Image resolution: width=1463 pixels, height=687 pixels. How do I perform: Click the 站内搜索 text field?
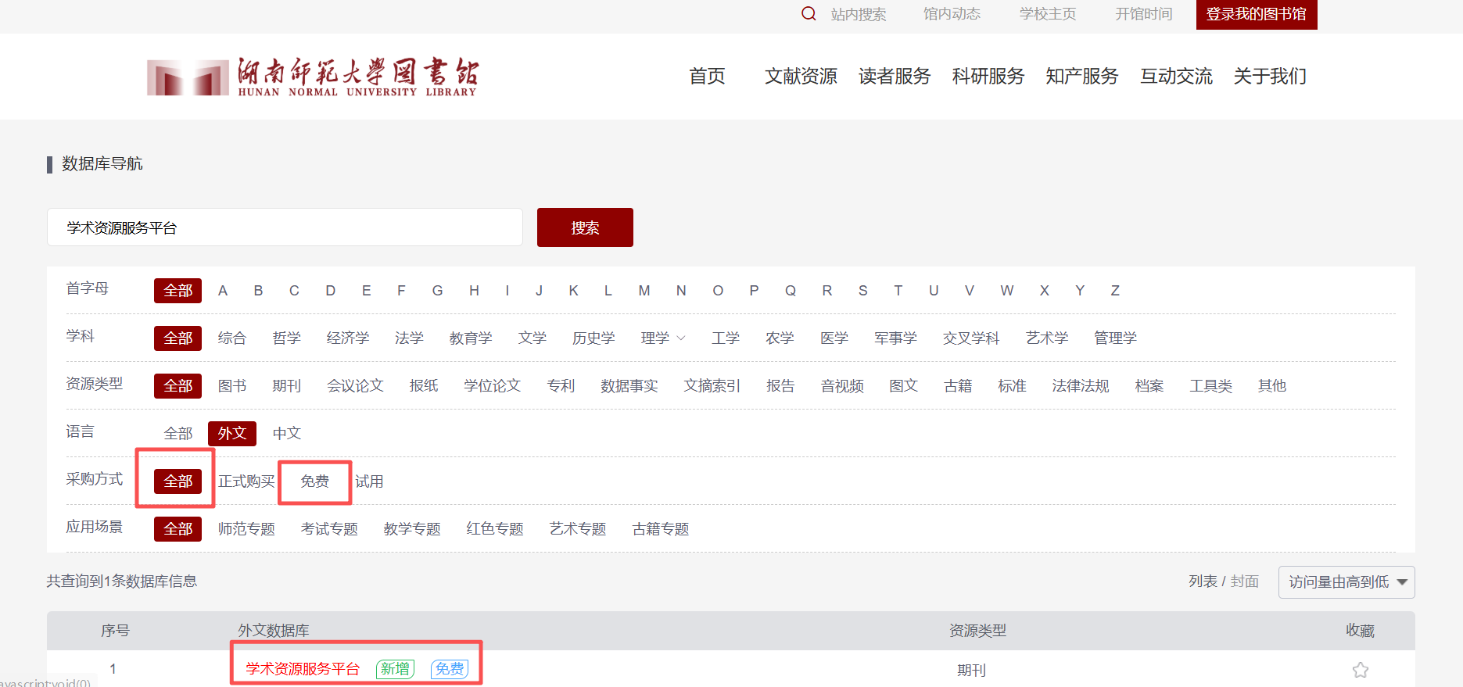tap(859, 14)
